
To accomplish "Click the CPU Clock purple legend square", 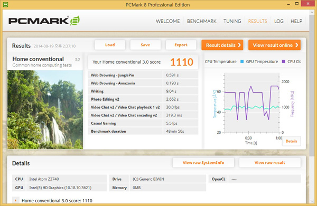I will coord(283,62).
